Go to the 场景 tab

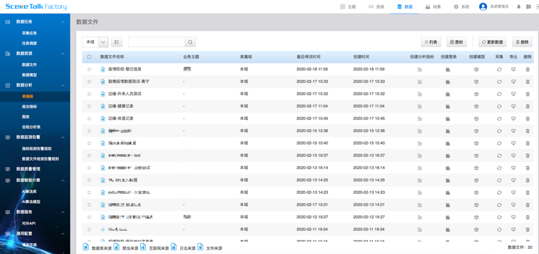433,7
